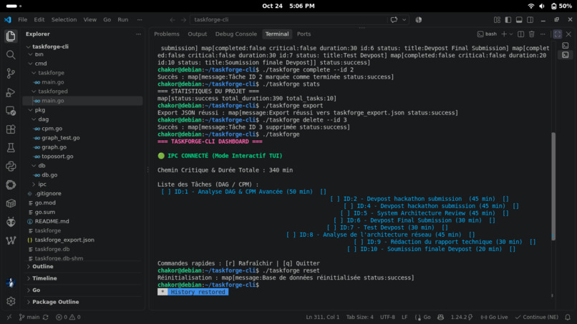577x324 pixels.
Task: Switch to the Debug Console tab
Action: point(236,34)
